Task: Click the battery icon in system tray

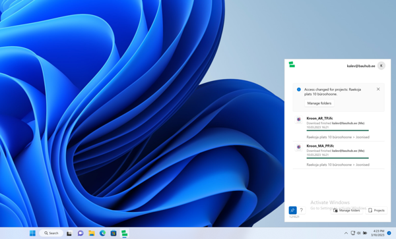Action: click(x=365, y=233)
